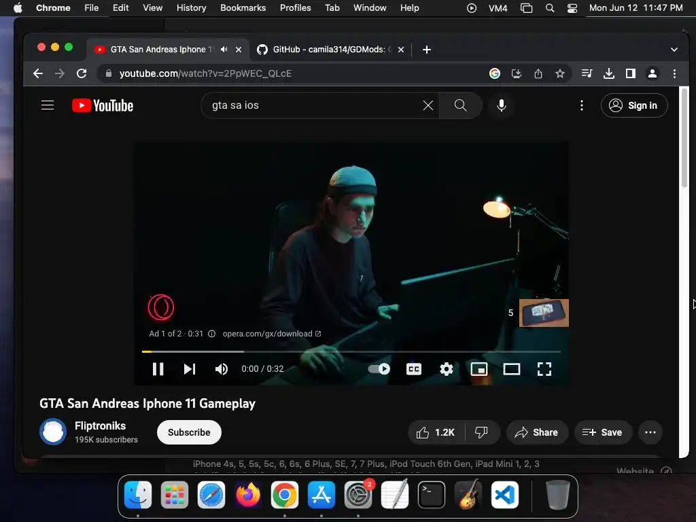Open the Profiles menu
This screenshot has height=522, width=696.
tap(295, 8)
